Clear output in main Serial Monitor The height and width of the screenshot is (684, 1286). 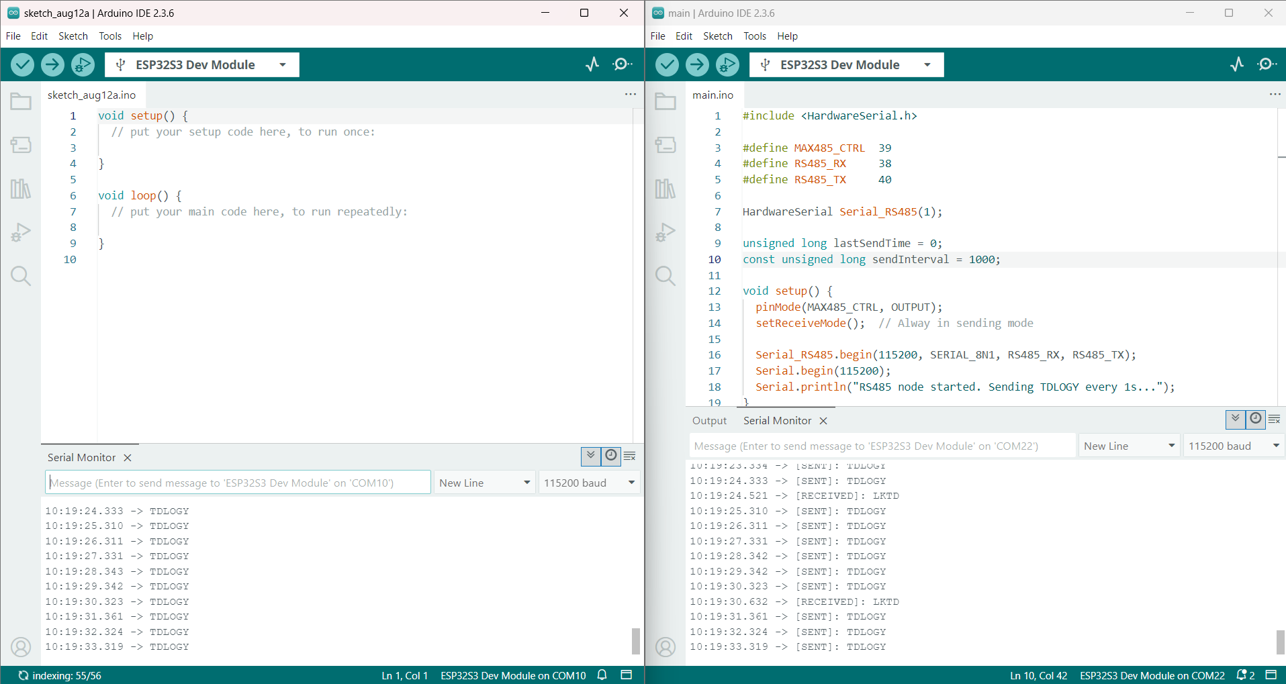pyautogui.click(x=1275, y=420)
